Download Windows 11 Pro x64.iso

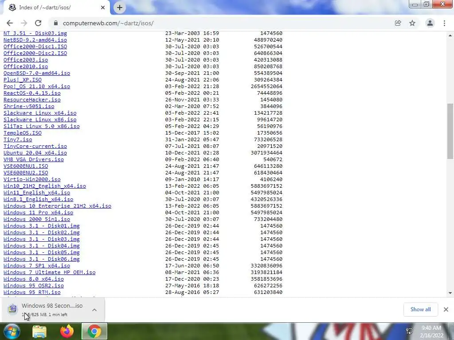click(38, 213)
